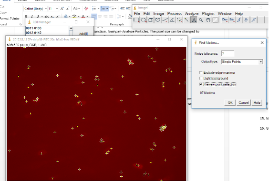
Task: Click the Noise tolerance input field
Action: pyautogui.click(x=228, y=53)
